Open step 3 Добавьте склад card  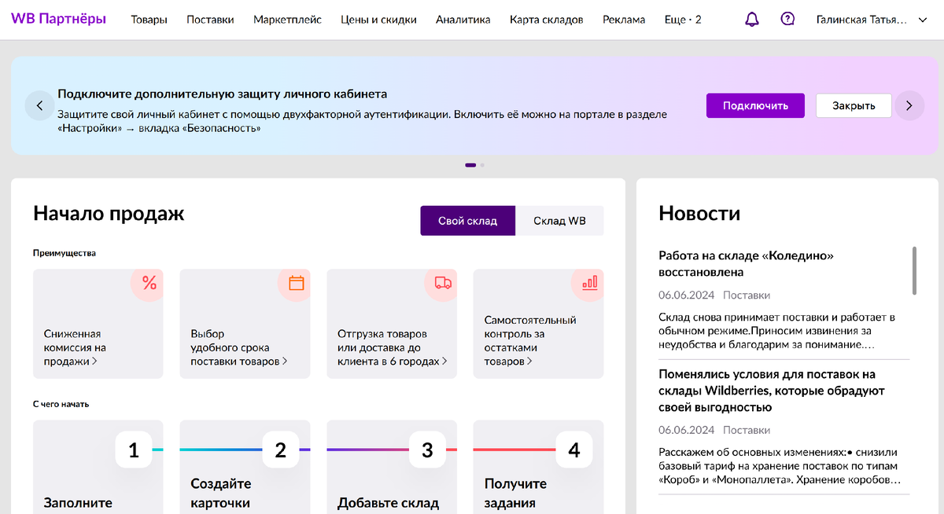tap(392, 467)
